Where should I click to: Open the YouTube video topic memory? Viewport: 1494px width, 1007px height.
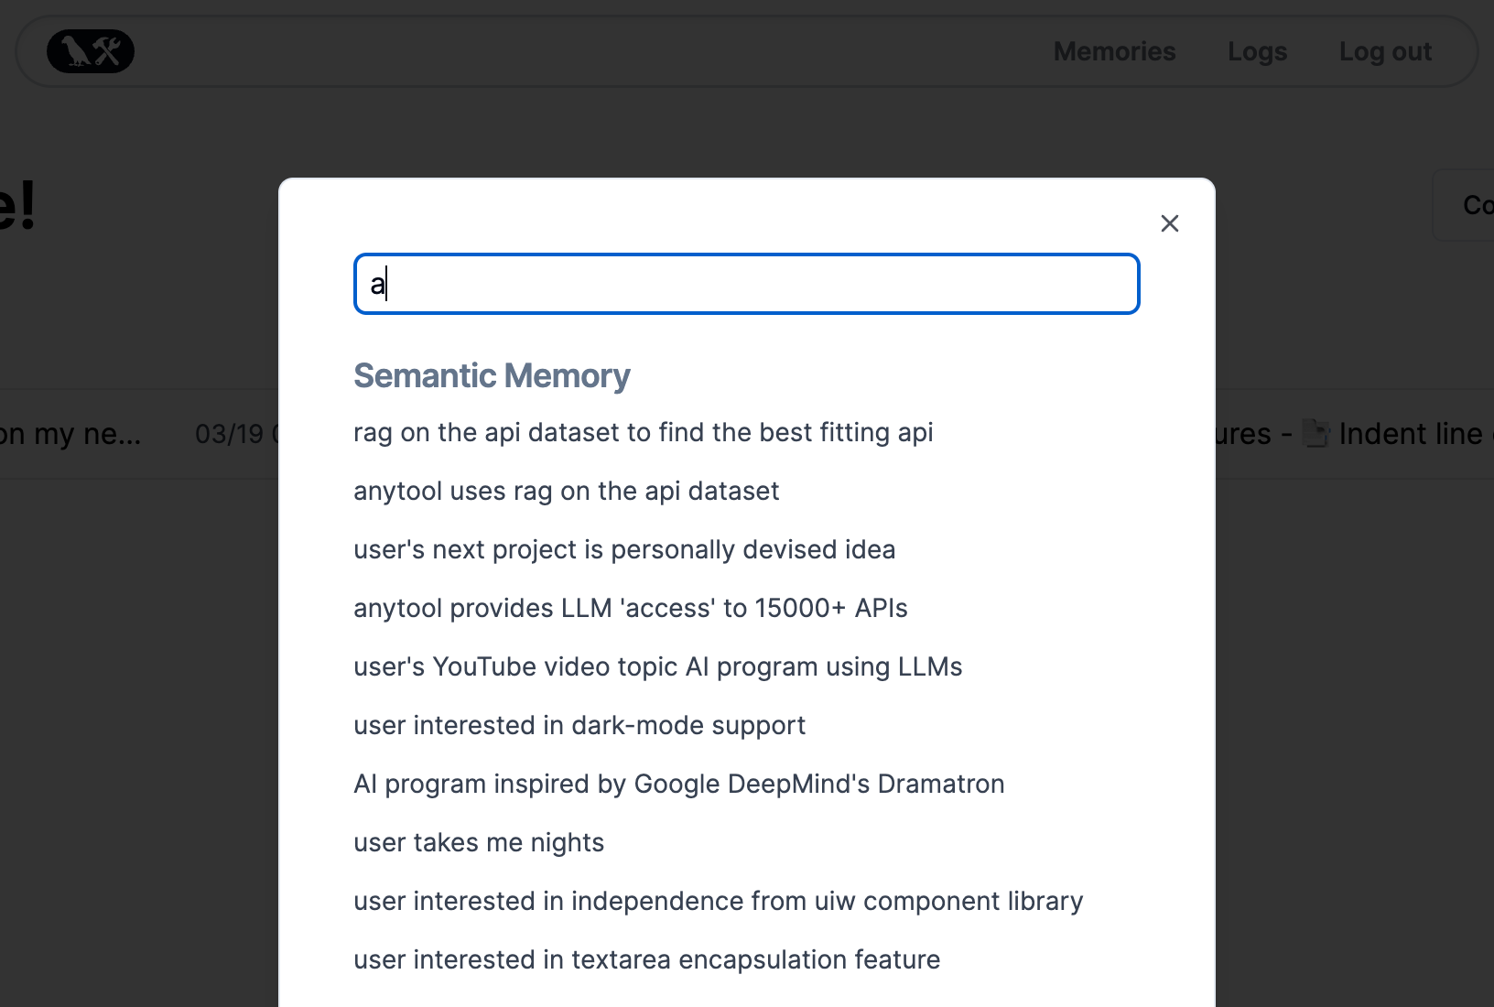click(x=657, y=666)
